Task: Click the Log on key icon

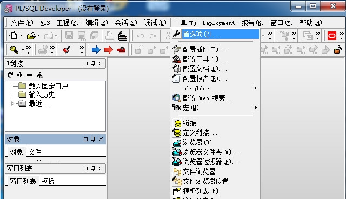Action: click(x=14, y=50)
